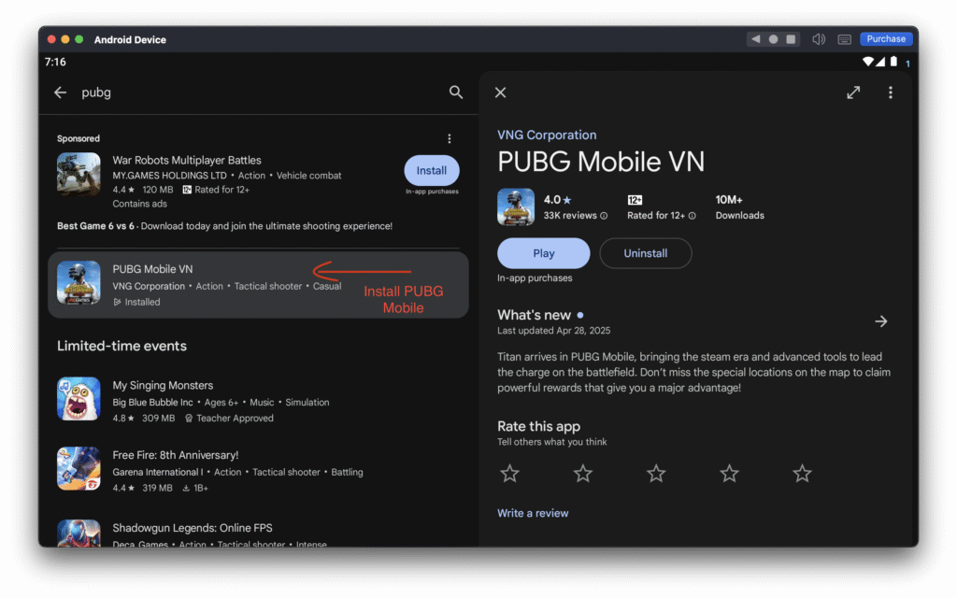
Task: Click the What's new heading
Action: click(534, 315)
